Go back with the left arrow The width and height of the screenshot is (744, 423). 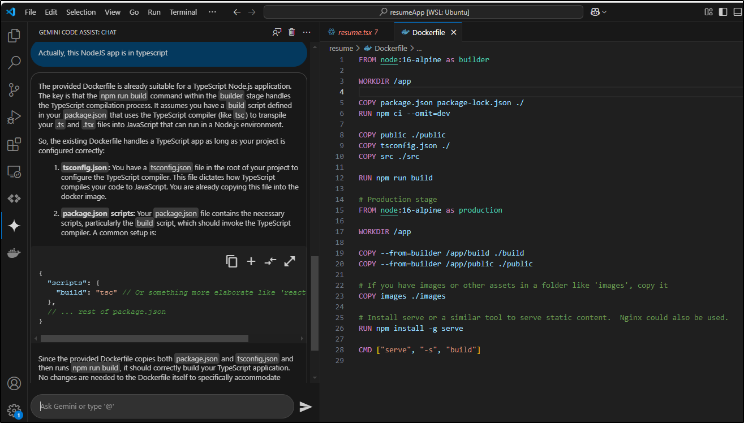(x=237, y=12)
